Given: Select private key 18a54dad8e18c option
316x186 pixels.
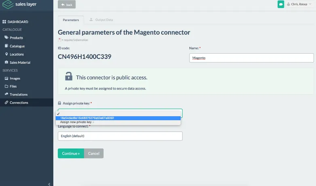Looking at the screenshot, I should [118, 118].
